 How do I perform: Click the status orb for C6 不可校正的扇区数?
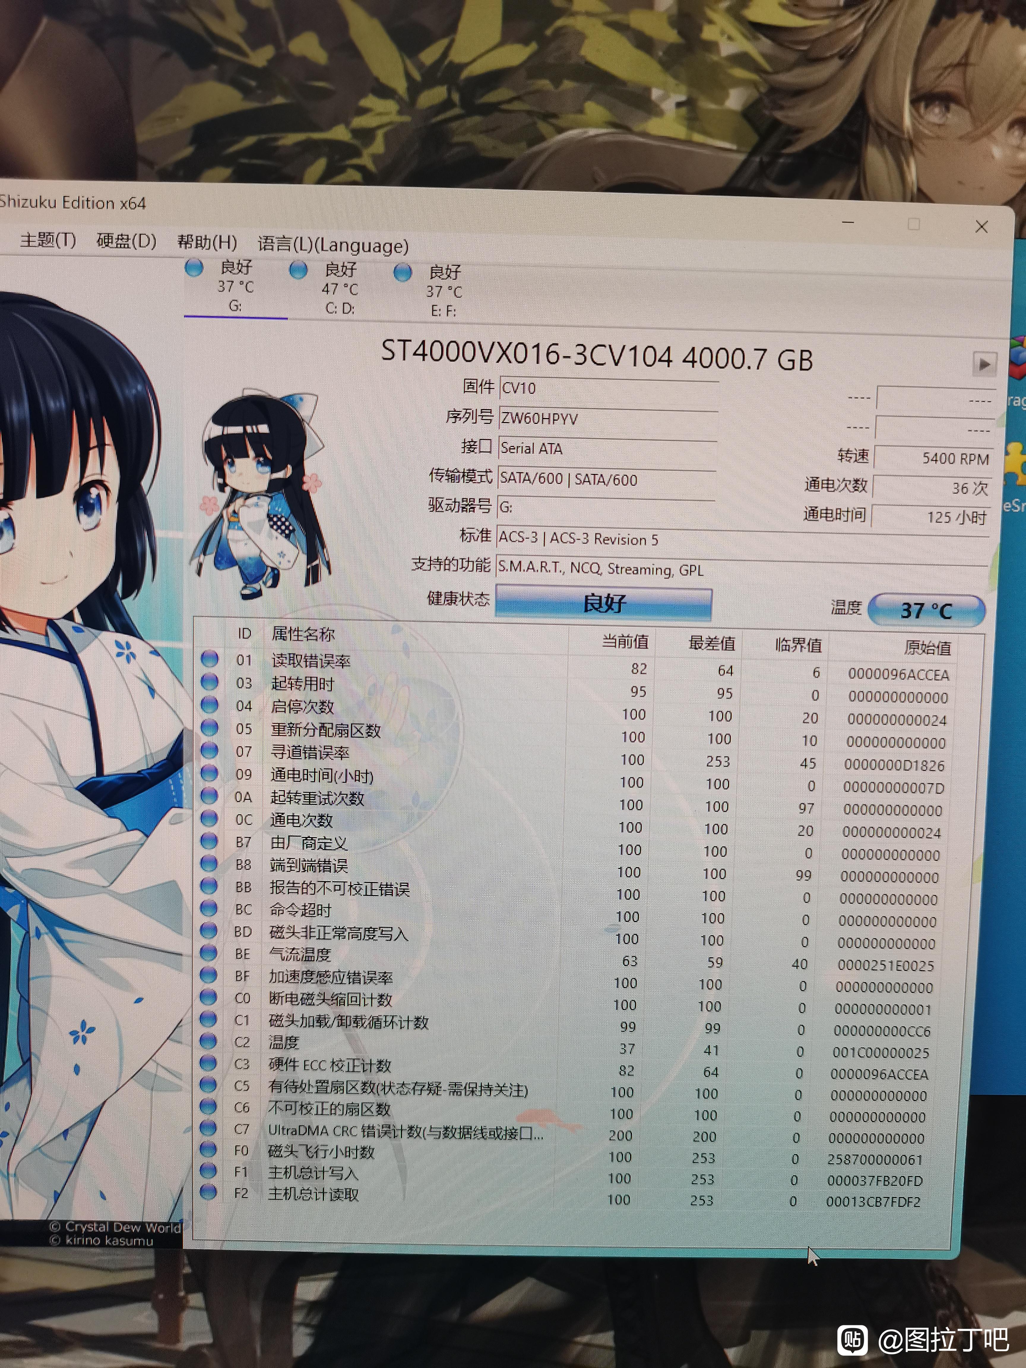208,1107
